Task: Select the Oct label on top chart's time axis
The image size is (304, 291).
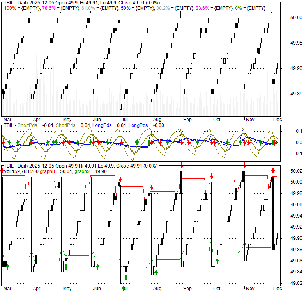Action: coord(216,119)
